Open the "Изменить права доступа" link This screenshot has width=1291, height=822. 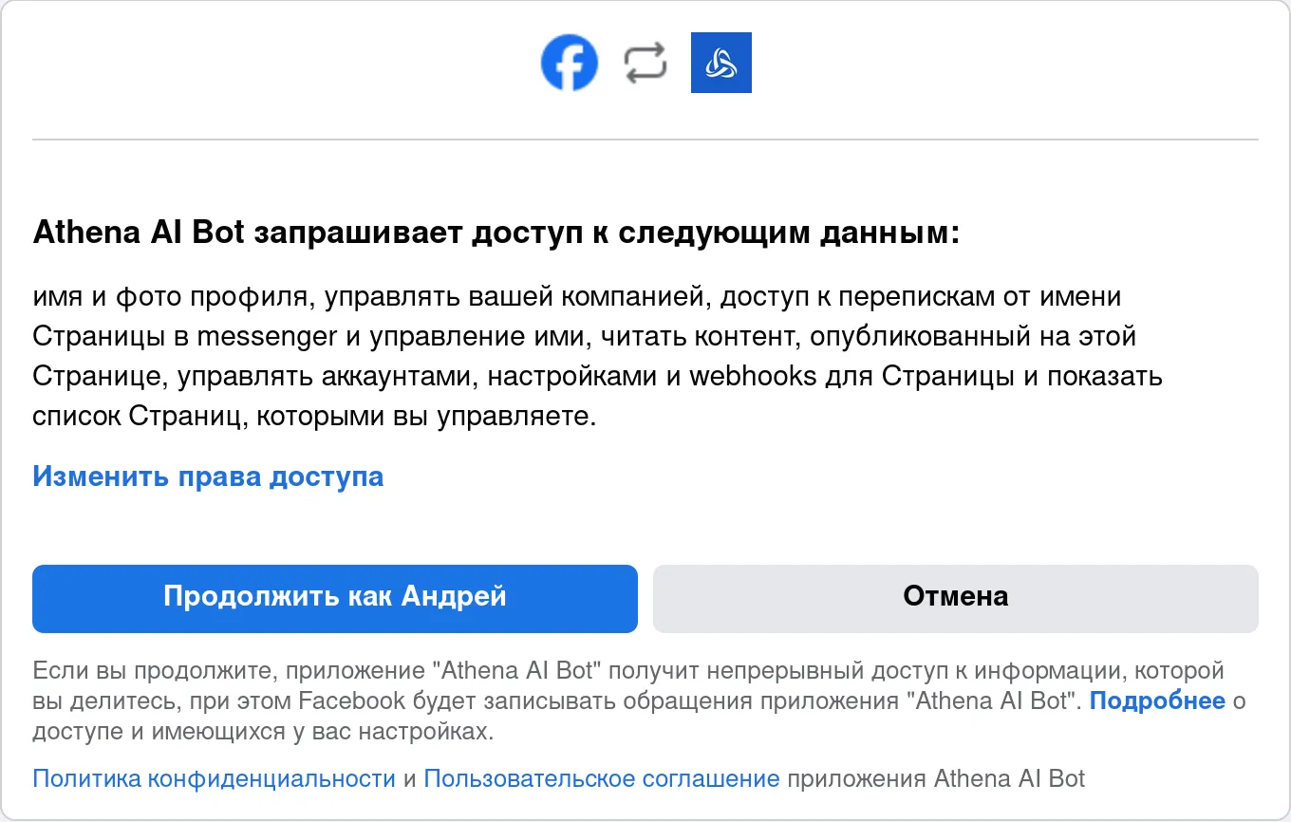[x=208, y=476]
